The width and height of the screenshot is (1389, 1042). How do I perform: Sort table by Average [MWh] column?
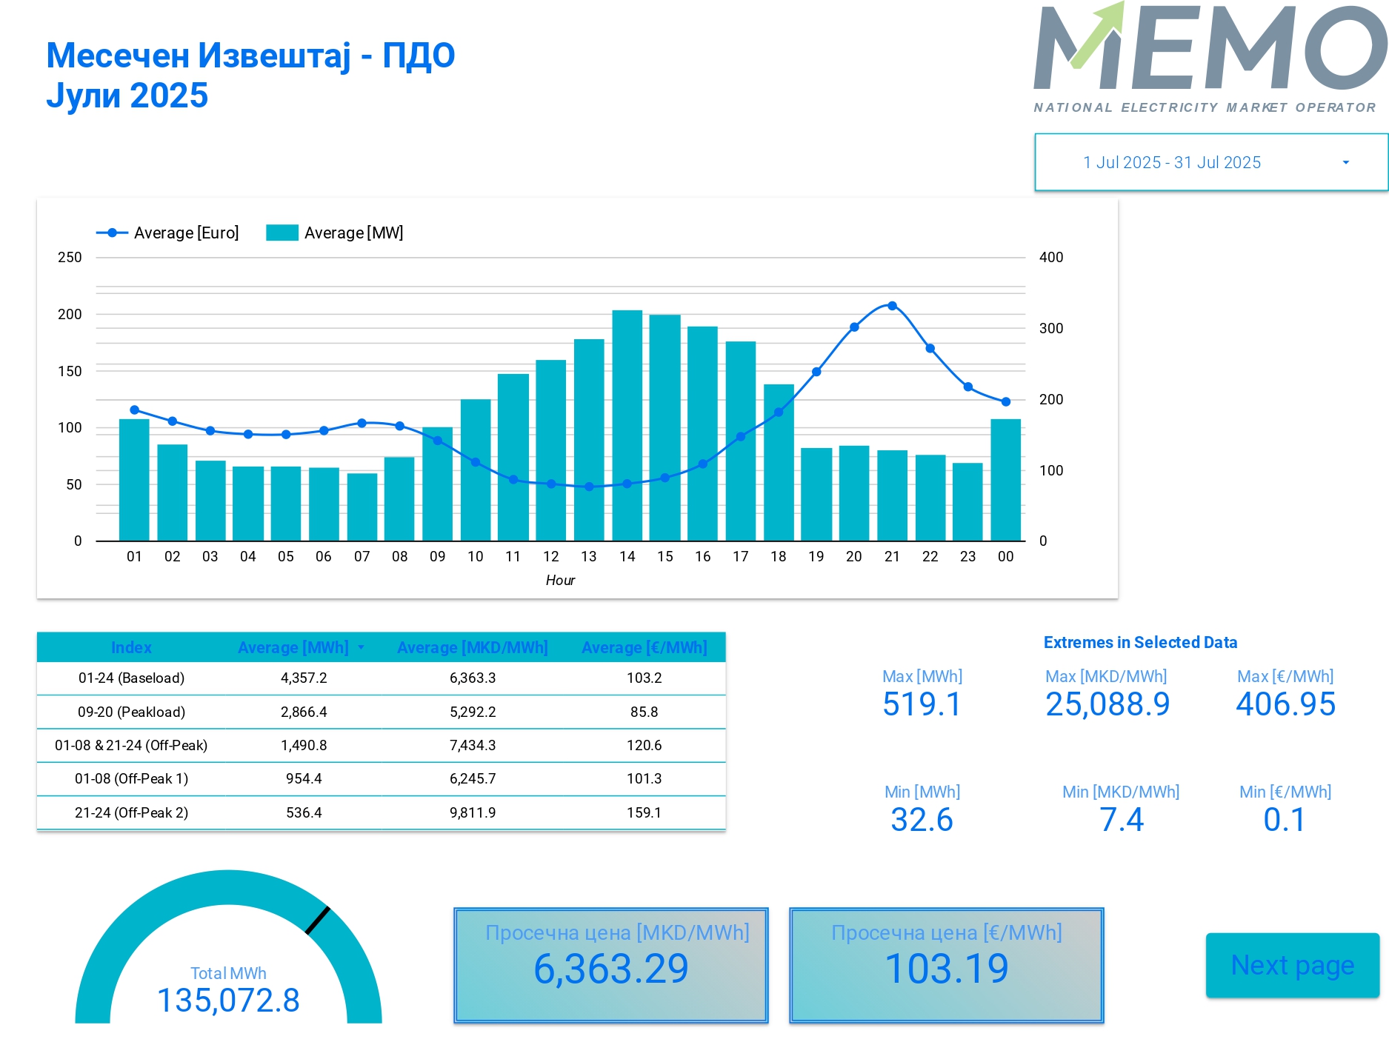point(293,647)
